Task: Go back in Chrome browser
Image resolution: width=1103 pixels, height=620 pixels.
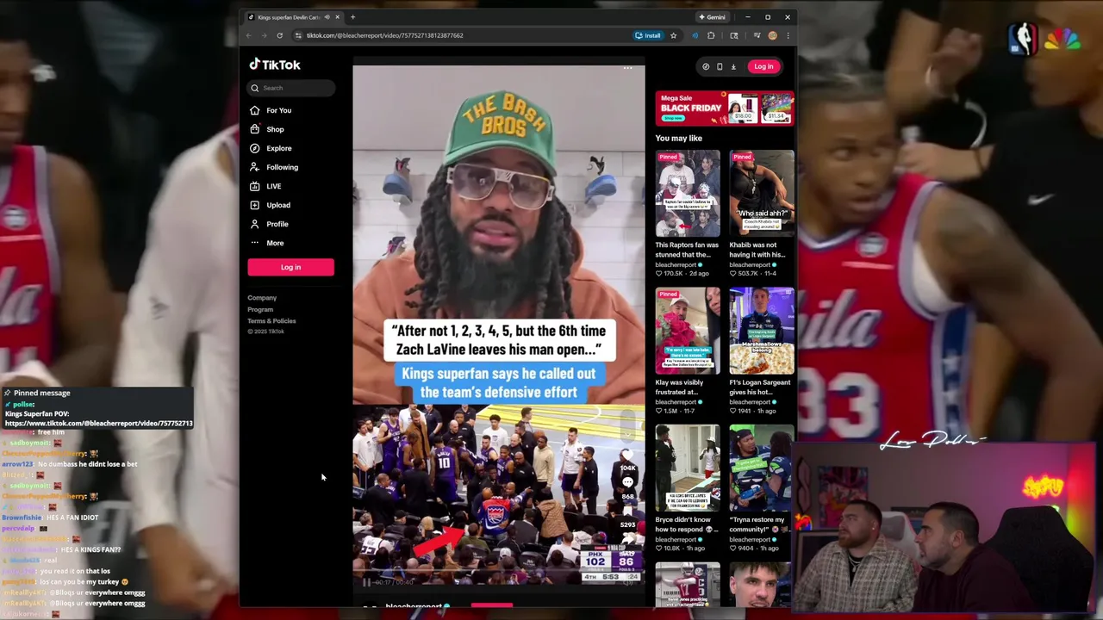Action: (248, 35)
